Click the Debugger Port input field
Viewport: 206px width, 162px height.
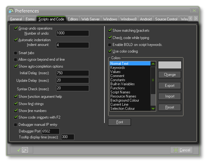50,131
